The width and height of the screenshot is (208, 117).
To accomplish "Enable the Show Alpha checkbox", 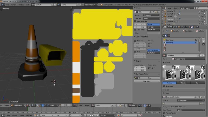I will click(x=164, y=86).
